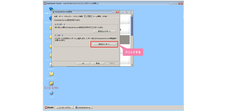
Task: Click the 設定のエクスポート button
Action: pyautogui.click(x=104, y=31)
